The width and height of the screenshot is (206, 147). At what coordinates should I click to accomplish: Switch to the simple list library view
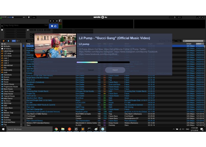tap(14, 41)
